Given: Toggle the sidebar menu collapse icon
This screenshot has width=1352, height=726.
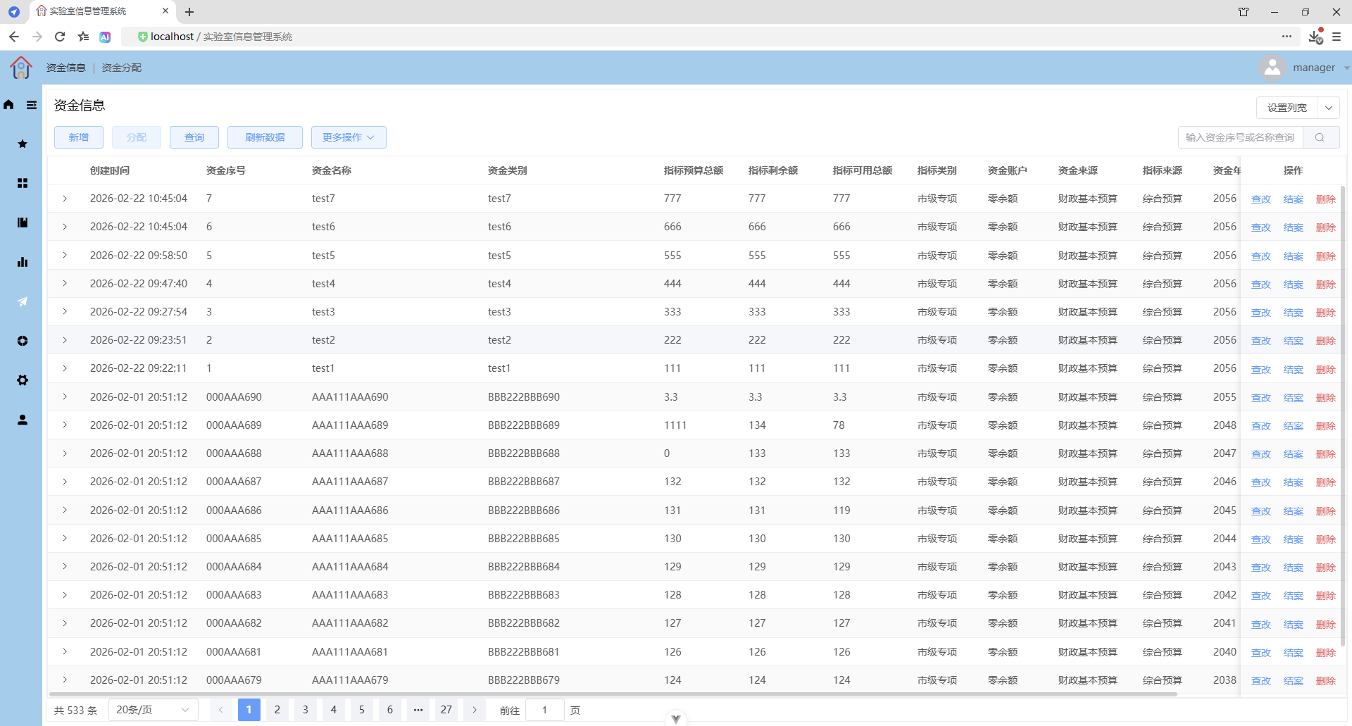Looking at the screenshot, I should 32,105.
